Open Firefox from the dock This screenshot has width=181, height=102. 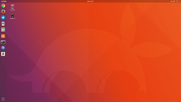pos(3,12)
